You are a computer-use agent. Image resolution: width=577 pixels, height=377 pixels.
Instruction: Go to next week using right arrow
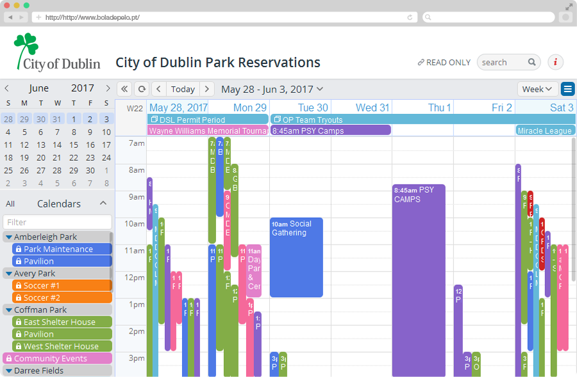(x=206, y=89)
